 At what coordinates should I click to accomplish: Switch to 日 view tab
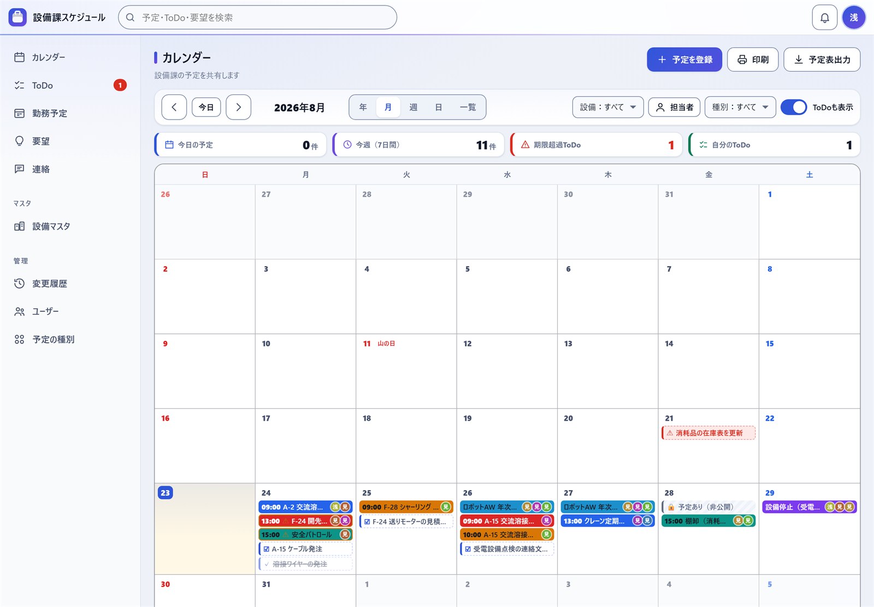coord(438,107)
